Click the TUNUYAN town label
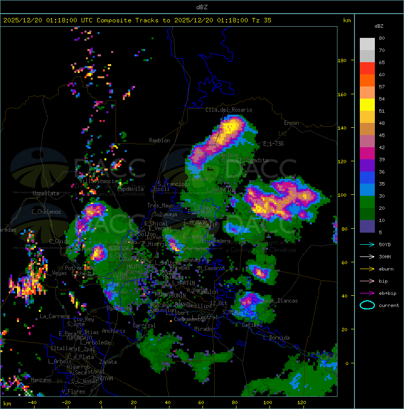The height and width of the screenshot is (409, 404). click(103, 378)
